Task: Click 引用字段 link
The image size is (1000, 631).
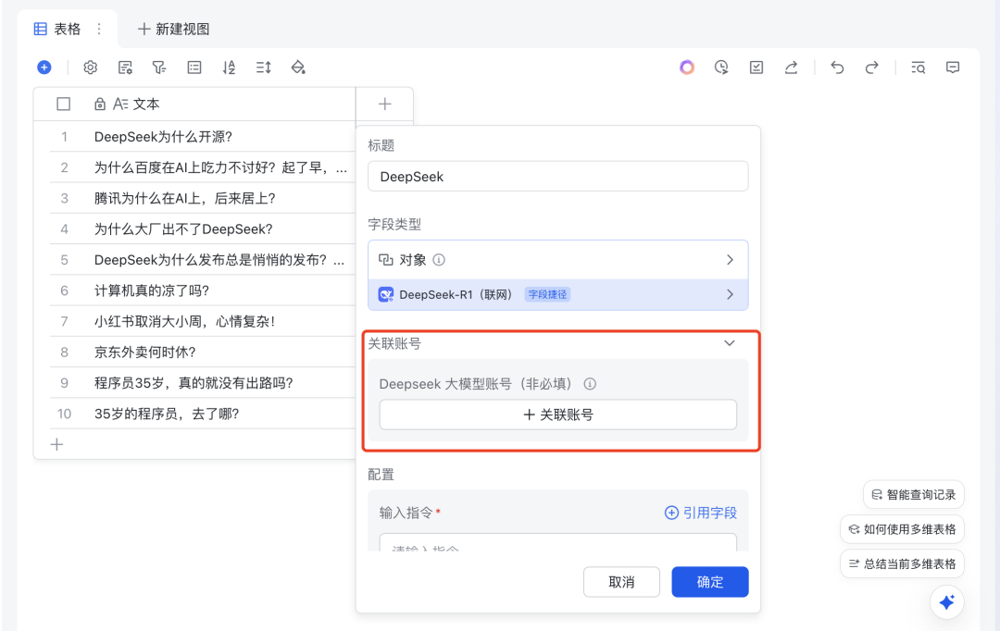Action: (x=701, y=513)
